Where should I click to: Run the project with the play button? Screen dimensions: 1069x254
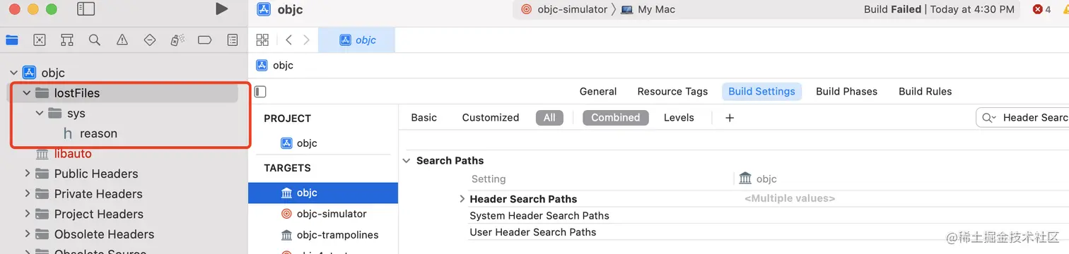221,8
